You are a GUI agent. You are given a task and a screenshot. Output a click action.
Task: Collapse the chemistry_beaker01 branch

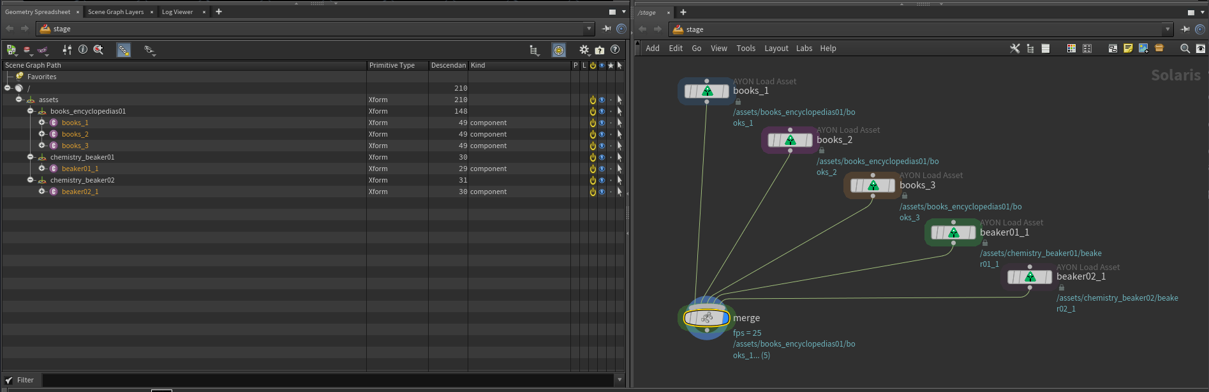tap(31, 157)
